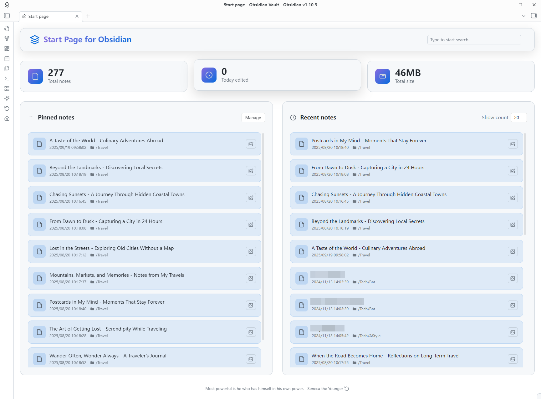Click the list-layout ribbon icon

coord(7,88)
